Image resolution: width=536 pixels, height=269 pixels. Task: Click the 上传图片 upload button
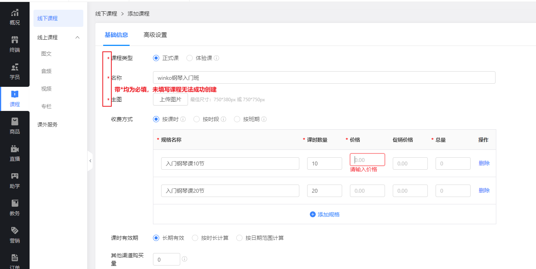pyautogui.click(x=170, y=99)
